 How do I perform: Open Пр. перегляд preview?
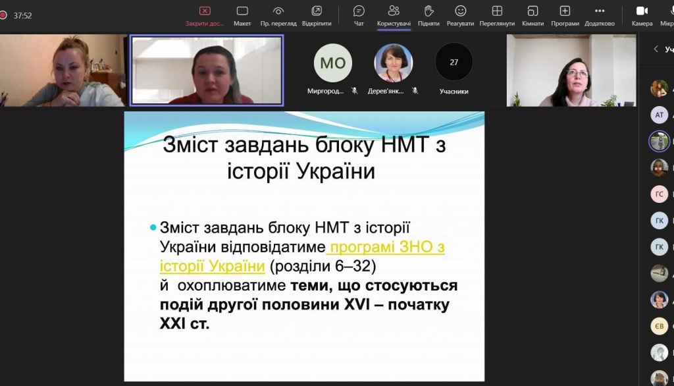[x=278, y=16]
